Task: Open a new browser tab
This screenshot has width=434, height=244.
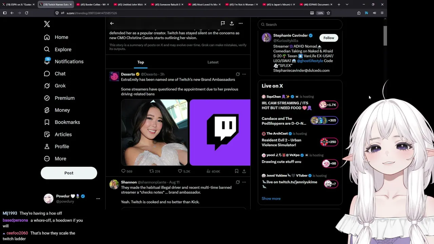Action: click(x=339, y=4)
